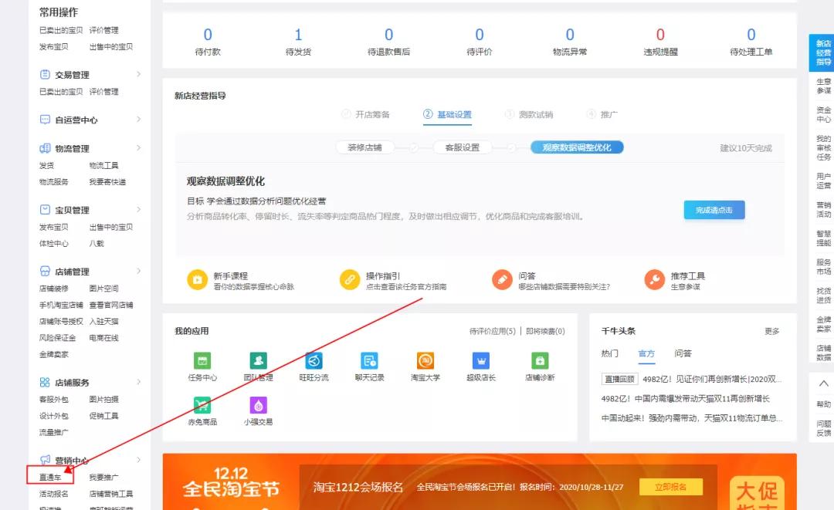The height and width of the screenshot is (510, 834).
Task: Click the 违规提醒 red count
Action: pyautogui.click(x=660, y=35)
